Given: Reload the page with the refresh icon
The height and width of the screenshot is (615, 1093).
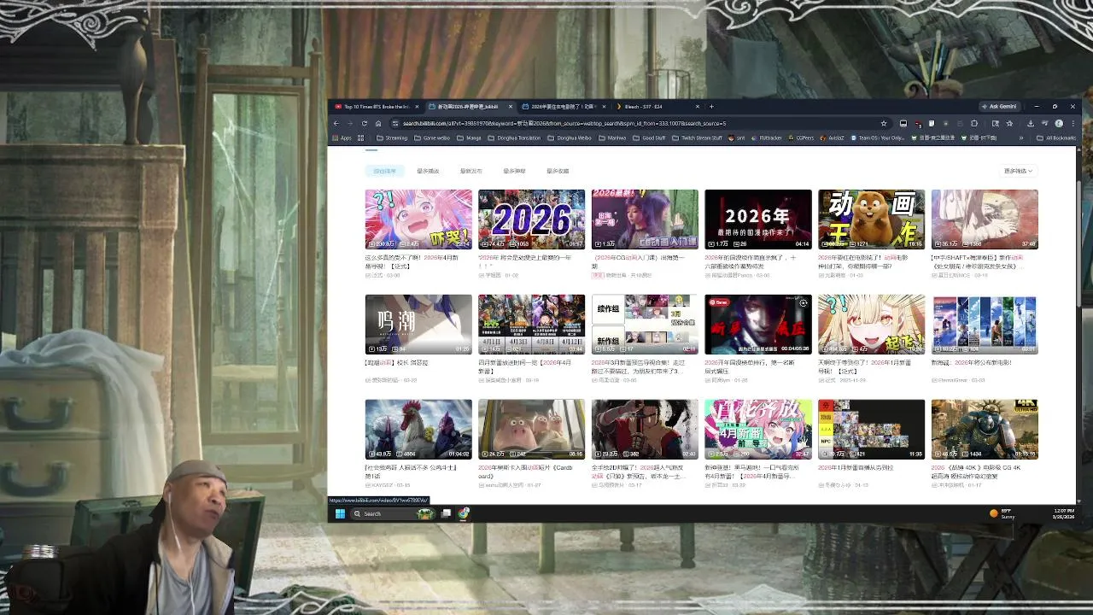Looking at the screenshot, I should 365,123.
